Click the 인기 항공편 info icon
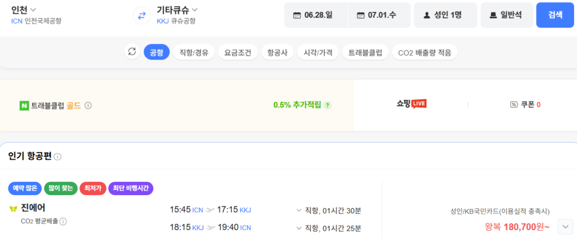Screen dimensions: 577x243 [x=57, y=156]
